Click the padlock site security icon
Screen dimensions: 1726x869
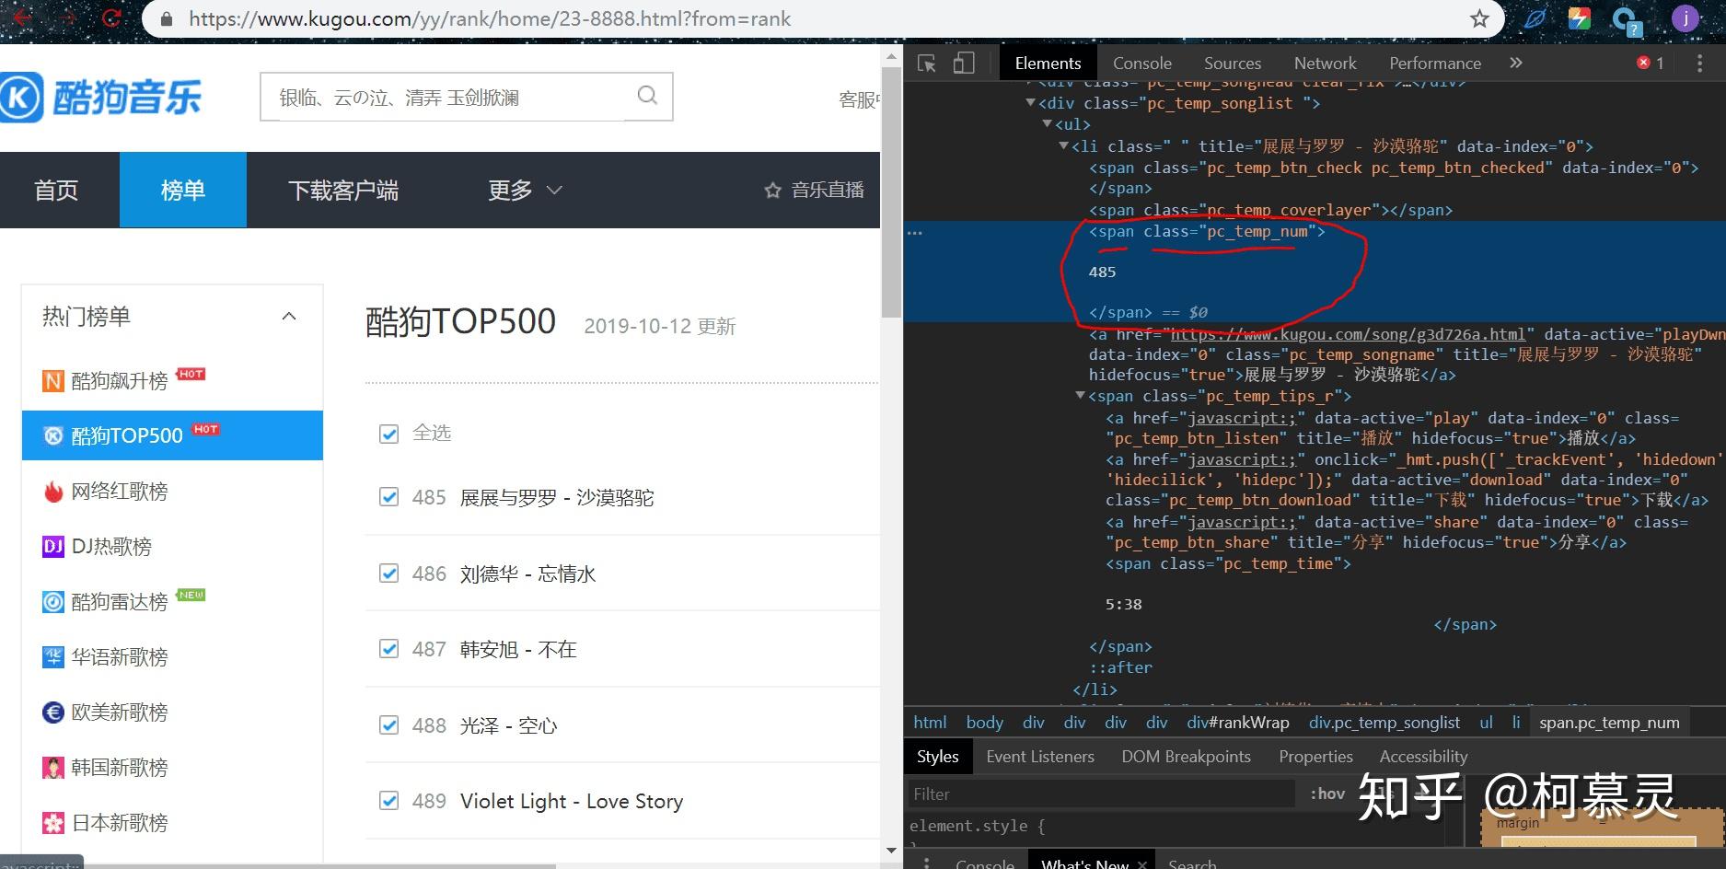[166, 18]
